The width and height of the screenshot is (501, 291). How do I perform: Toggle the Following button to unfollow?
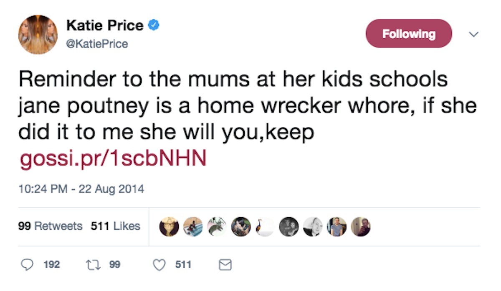coord(408,34)
